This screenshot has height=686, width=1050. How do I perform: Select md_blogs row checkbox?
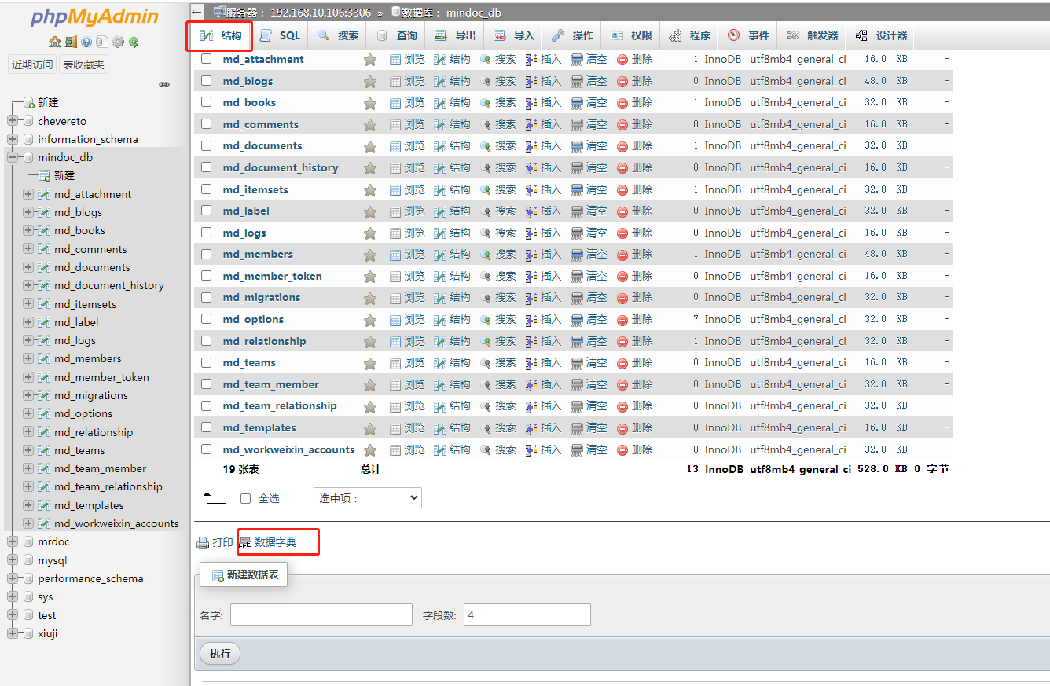click(207, 80)
